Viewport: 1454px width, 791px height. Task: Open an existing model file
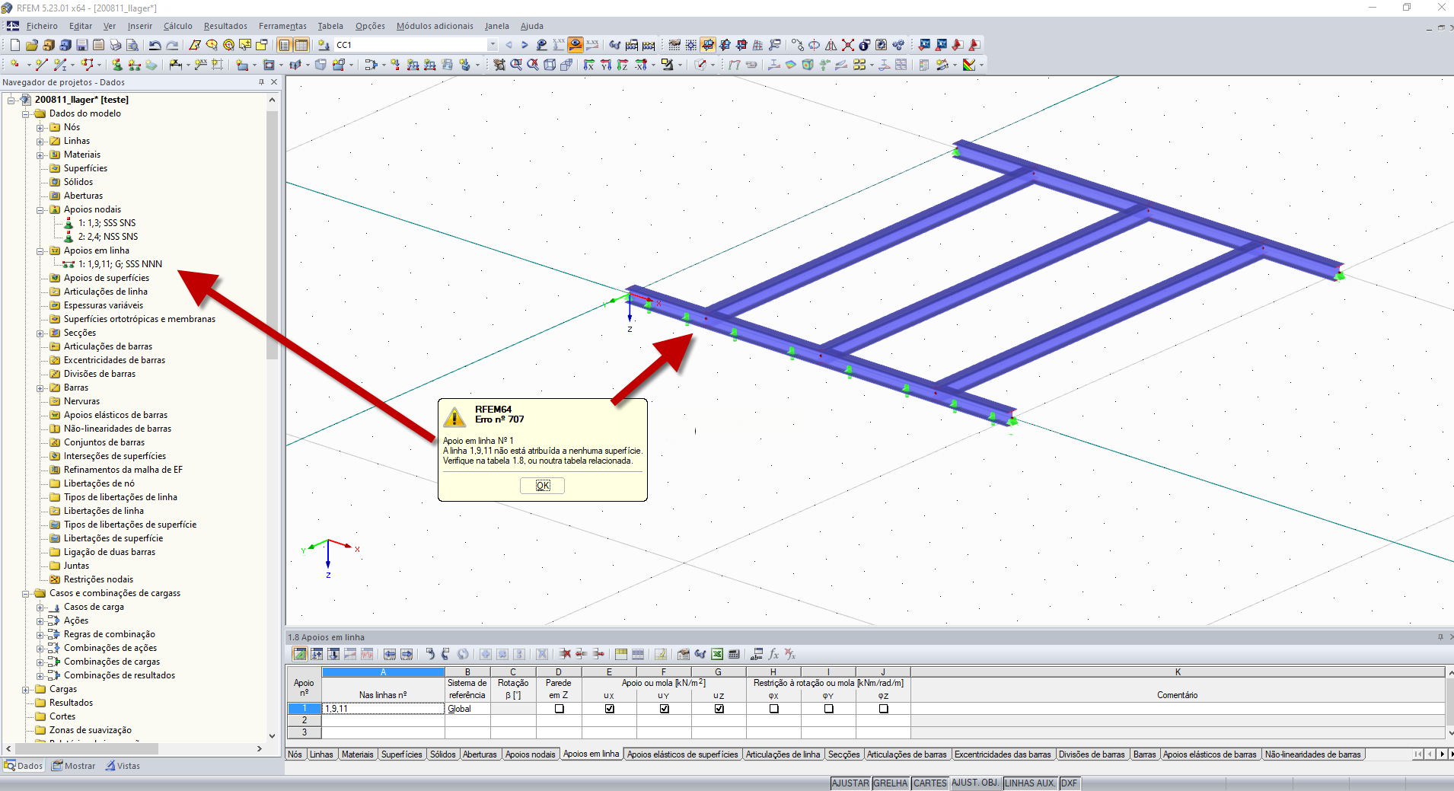pos(31,45)
